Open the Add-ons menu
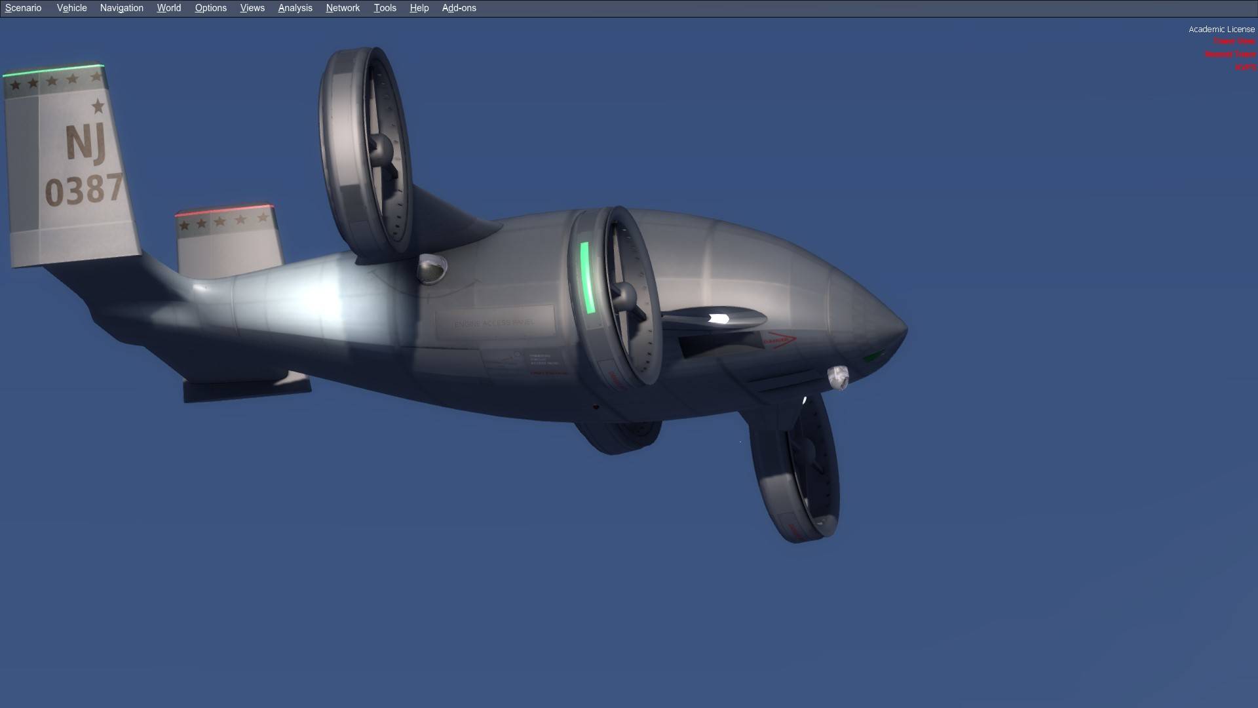The image size is (1258, 708). click(x=459, y=8)
